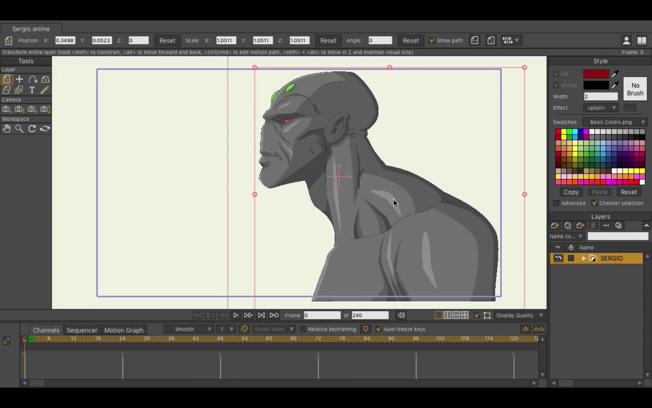Open the layer options via ellipsis icon
This screenshot has height=408, width=652.
point(606,225)
